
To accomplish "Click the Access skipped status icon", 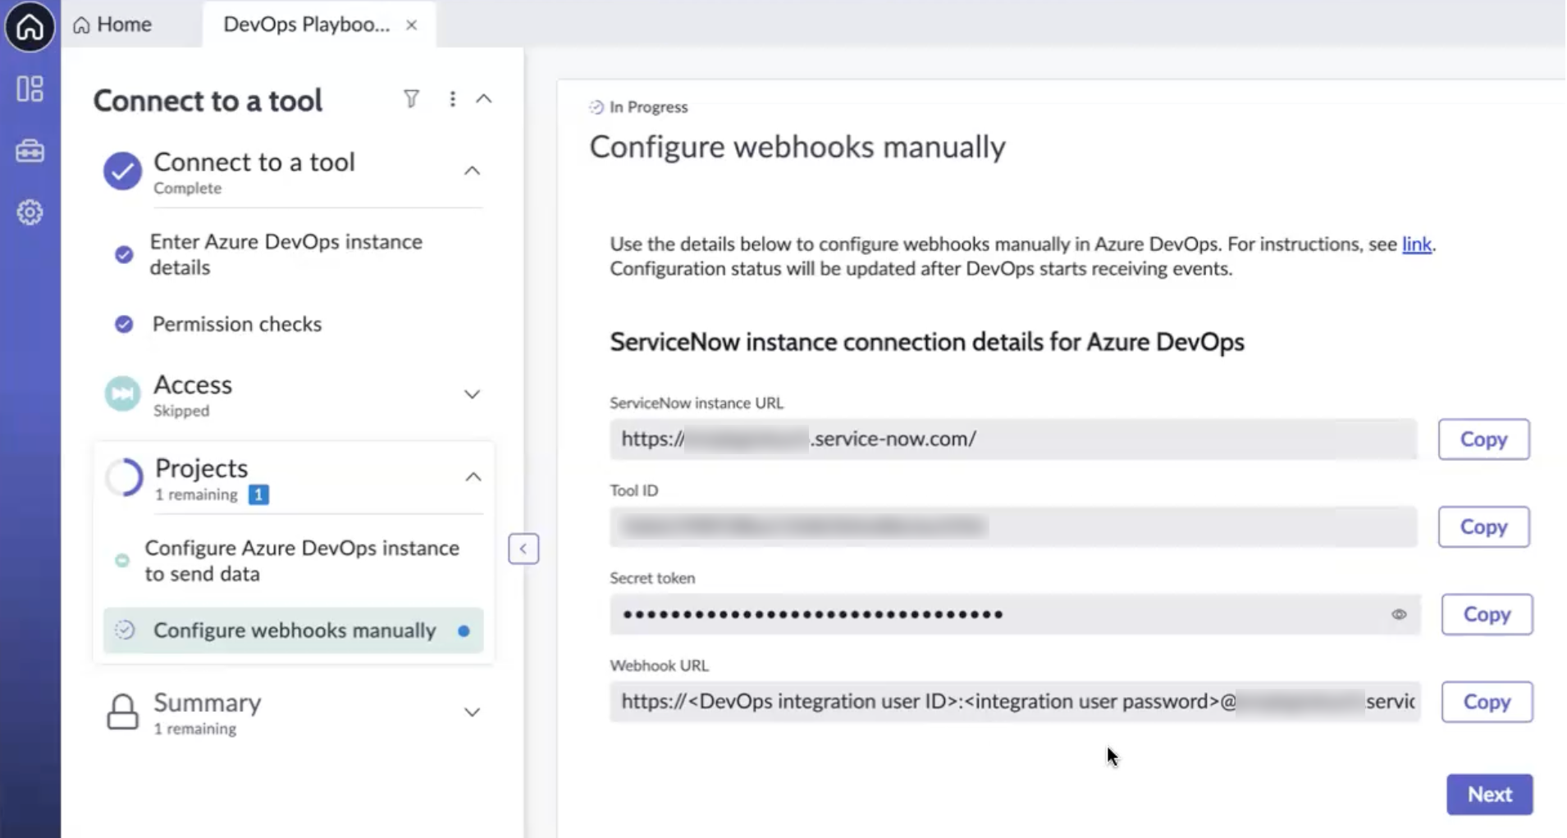I will 122,394.
